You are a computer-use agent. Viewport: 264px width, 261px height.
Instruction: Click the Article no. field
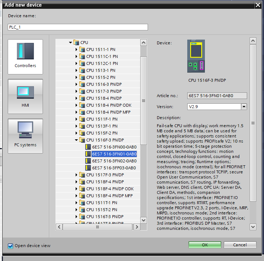(x=217, y=96)
